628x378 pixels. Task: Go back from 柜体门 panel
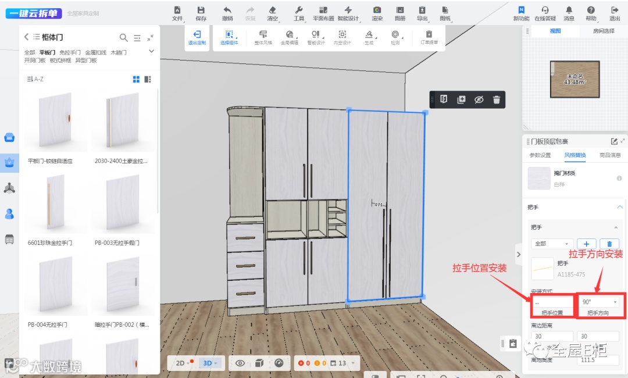click(26, 37)
